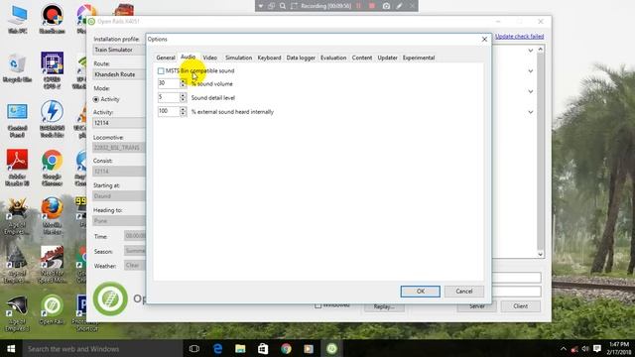Open the Activity 12114 dropdown

(x=119, y=123)
